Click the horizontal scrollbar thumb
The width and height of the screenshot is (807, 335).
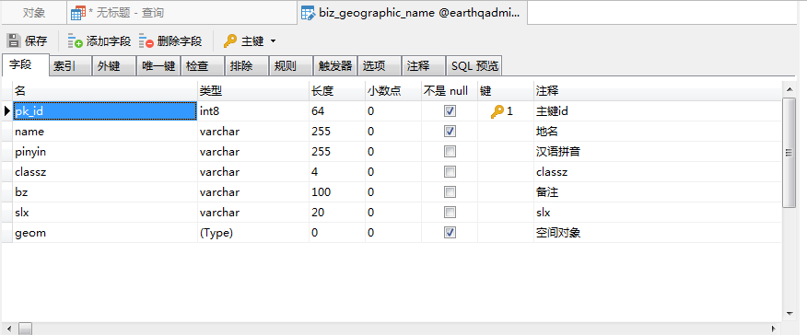click(x=26, y=329)
